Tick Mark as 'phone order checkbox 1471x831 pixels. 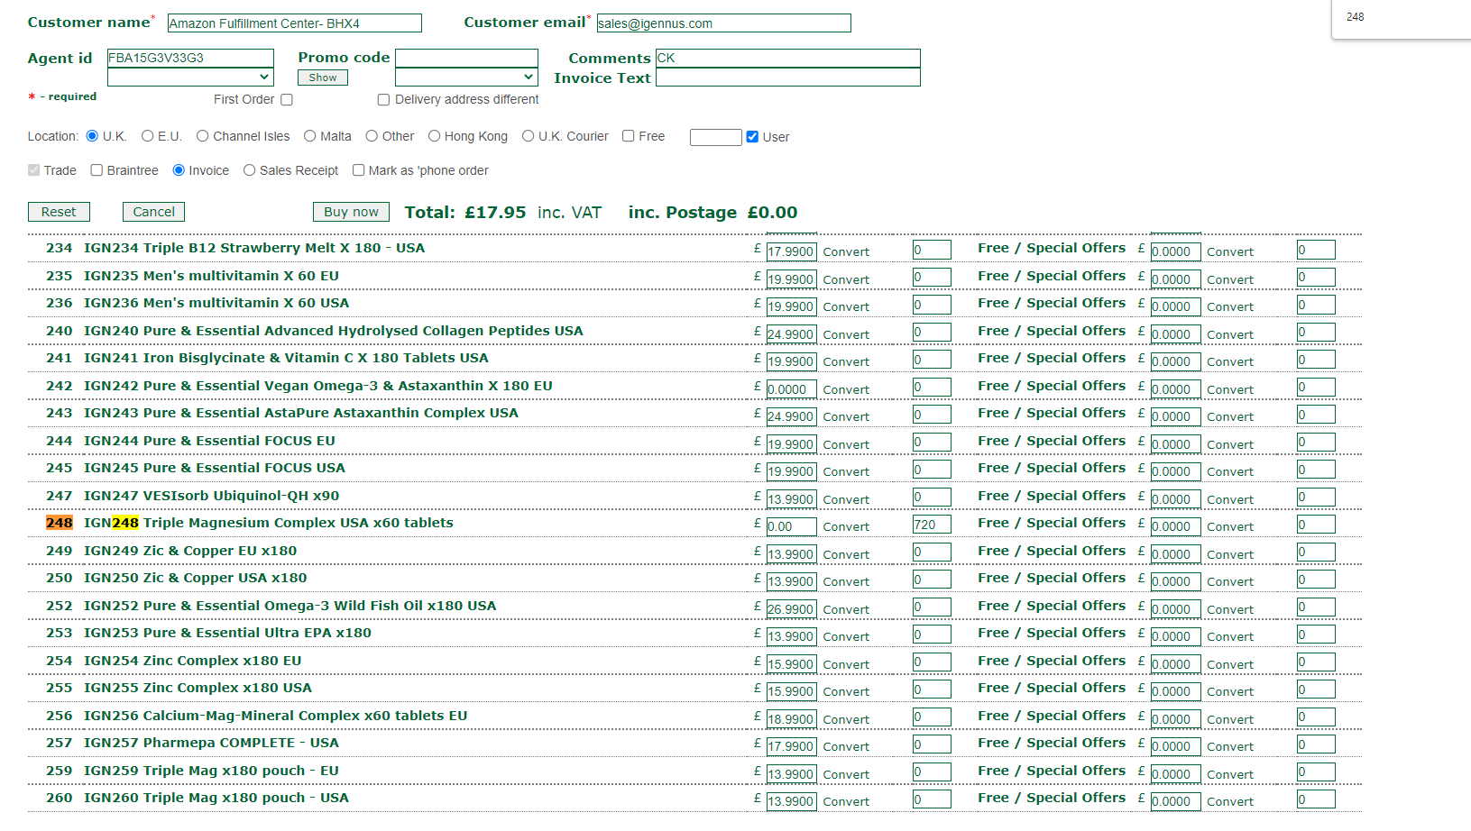[x=359, y=170]
